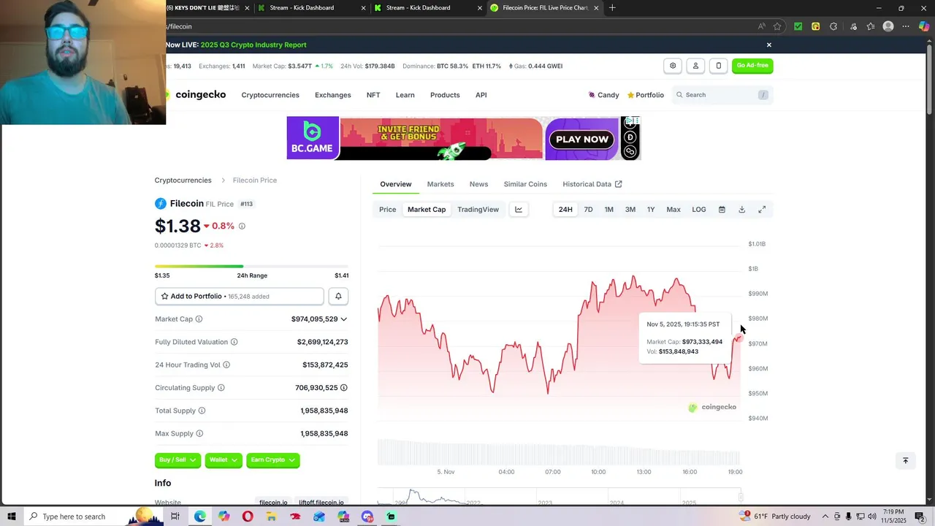This screenshot has width=935, height=526.
Task: Open 2025 Q3 Crypto Industry Report link
Action: (x=253, y=45)
